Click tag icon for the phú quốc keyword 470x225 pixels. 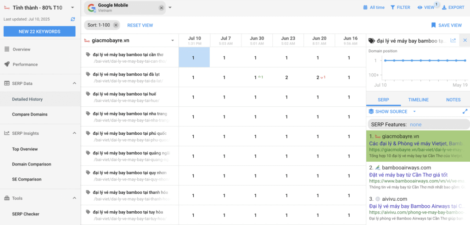(x=88, y=133)
